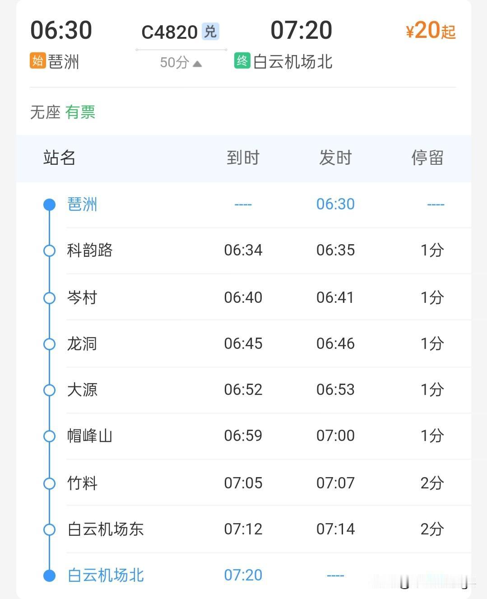Click the ¥20起 price label
The width and height of the screenshot is (487, 599).
coord(431,31)
